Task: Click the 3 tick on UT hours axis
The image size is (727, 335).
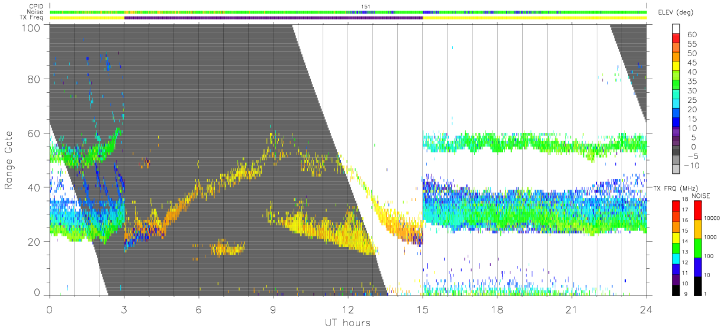Action: pyautogui.click(x=124, y=310)
